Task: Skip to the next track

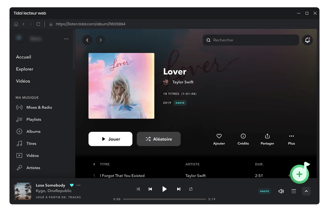Action: [178, 189]
